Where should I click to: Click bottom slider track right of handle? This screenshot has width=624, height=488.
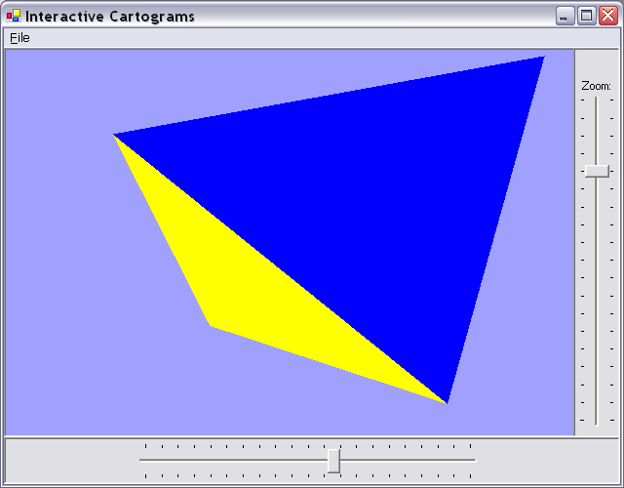pyautogui.click(x=409, y=460)
